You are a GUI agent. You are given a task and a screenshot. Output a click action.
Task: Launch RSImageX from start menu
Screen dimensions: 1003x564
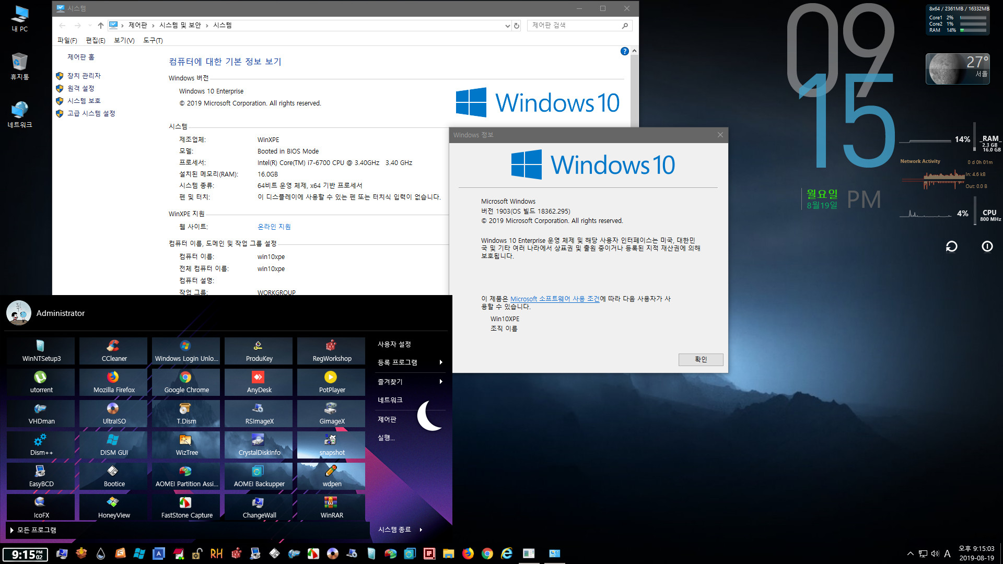(x=259, y=414)
